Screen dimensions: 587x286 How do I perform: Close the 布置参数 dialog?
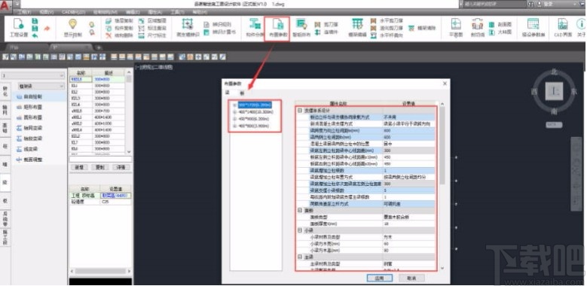445,84
